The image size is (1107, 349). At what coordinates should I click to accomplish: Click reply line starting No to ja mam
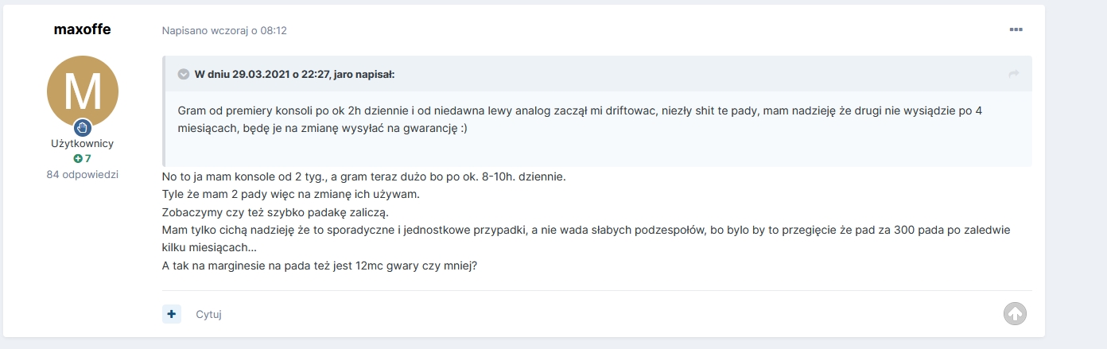363,176
